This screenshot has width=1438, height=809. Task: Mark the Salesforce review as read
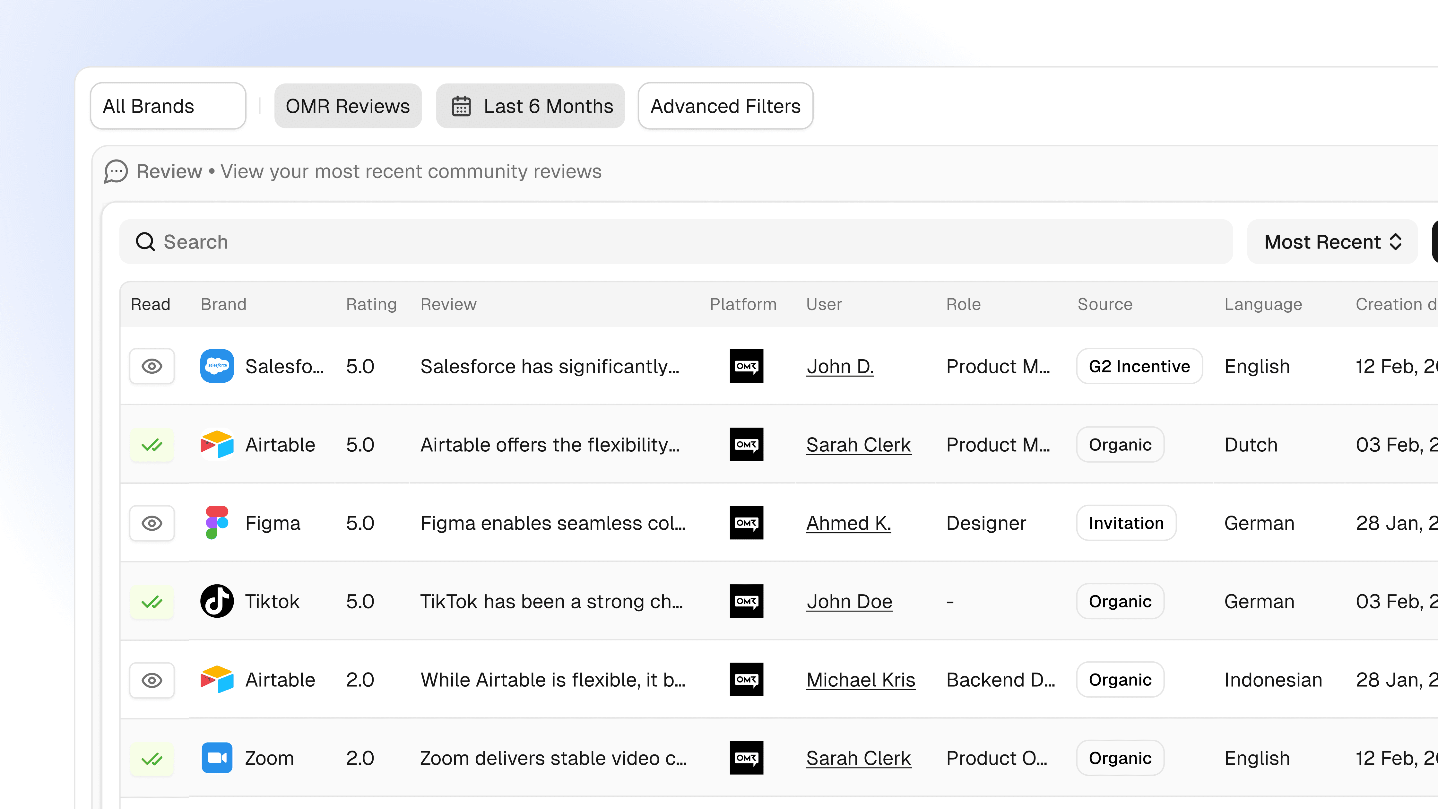[152, 366]
